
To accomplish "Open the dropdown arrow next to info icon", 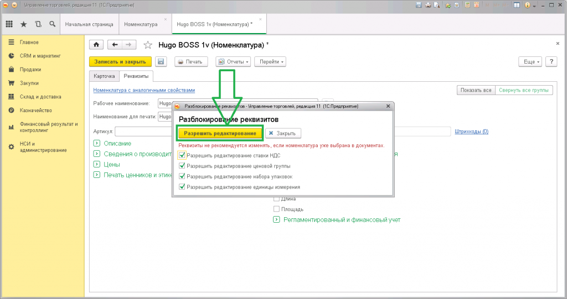I will (x=534, y=6).
